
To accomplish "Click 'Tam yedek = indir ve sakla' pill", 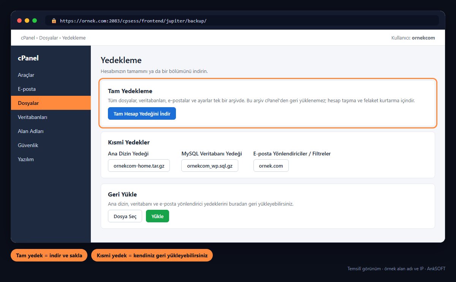I will (49, 255).
